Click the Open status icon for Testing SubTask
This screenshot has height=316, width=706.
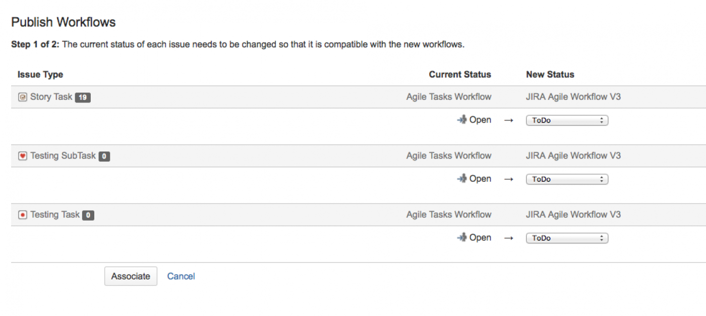[462, 179]
